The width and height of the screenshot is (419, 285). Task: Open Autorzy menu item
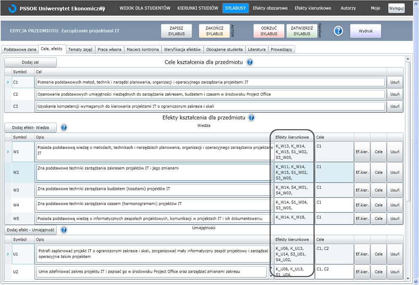[x=348, y=8]
